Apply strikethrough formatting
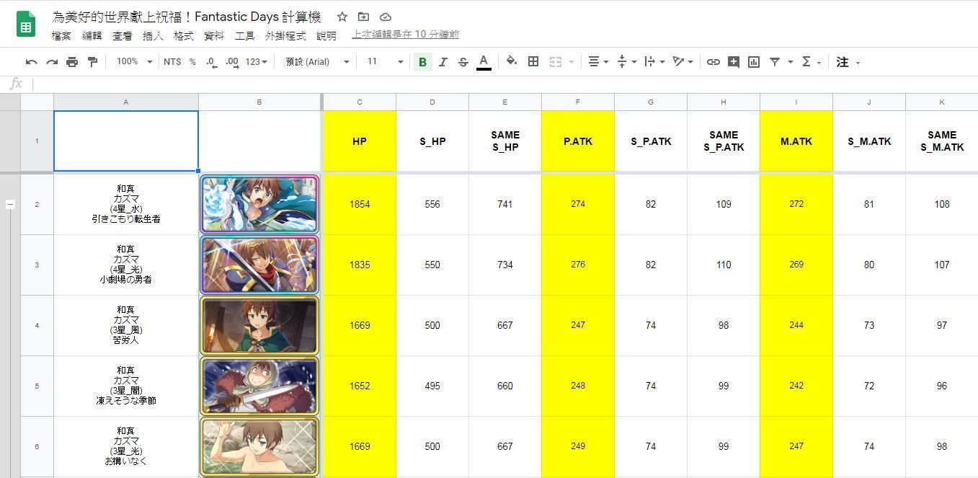 (463, 62)
